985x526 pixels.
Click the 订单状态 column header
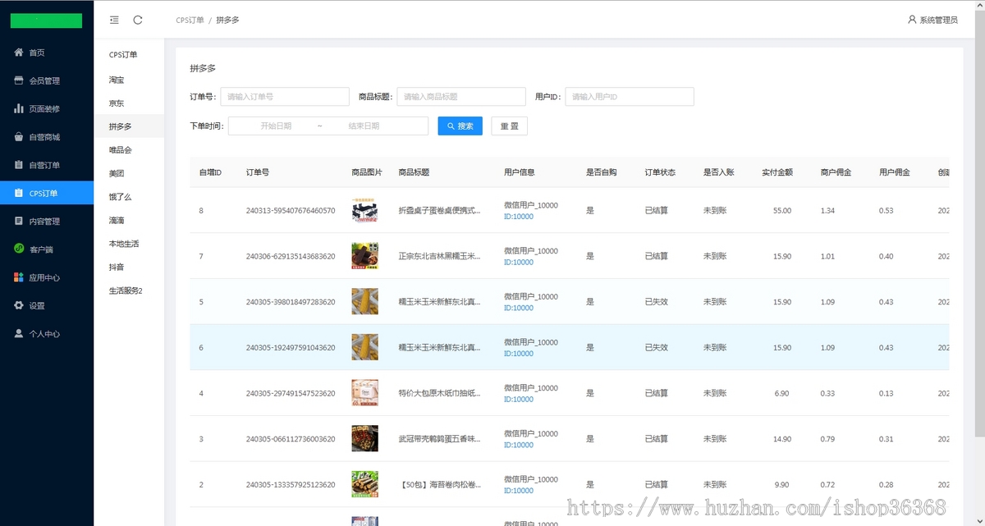tap(660, 172)
